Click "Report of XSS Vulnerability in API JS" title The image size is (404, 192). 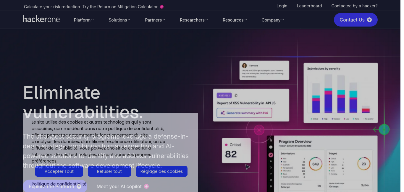coord(246,103)
